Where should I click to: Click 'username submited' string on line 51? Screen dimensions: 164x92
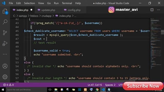[x=57, y=54]
